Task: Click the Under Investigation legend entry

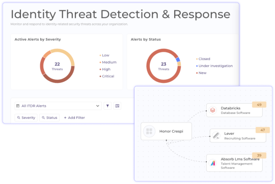Action: point(214,66)
